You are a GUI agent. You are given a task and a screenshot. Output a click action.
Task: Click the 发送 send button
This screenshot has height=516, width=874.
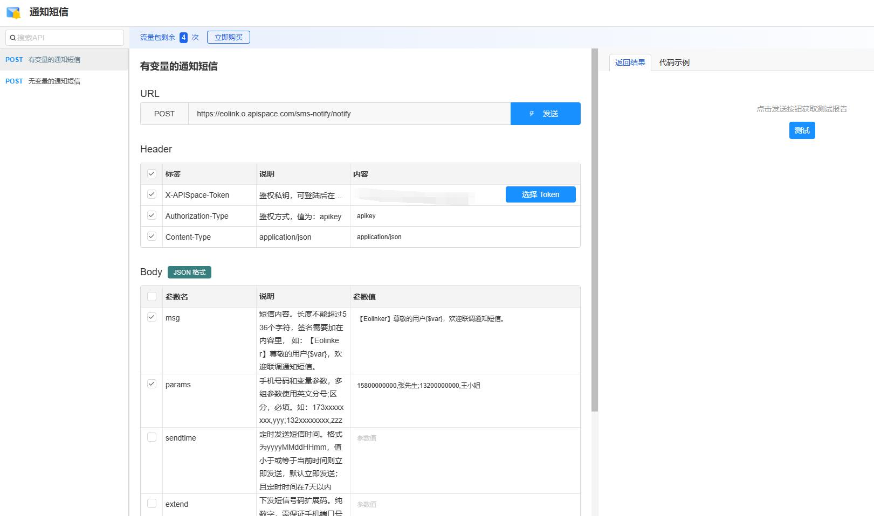tap(550, 113)
